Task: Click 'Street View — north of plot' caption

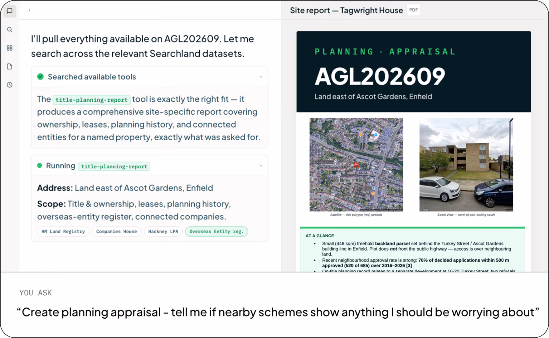Action: pyautogui.click(x=466, y=215)
